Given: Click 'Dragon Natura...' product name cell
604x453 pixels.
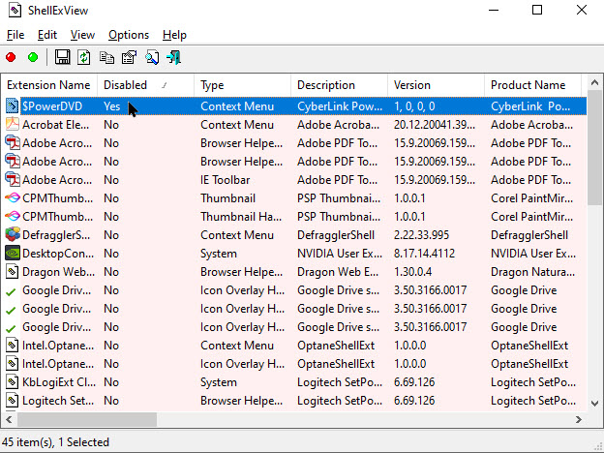Looking at the screenshot, I should (x=532, y=272).
